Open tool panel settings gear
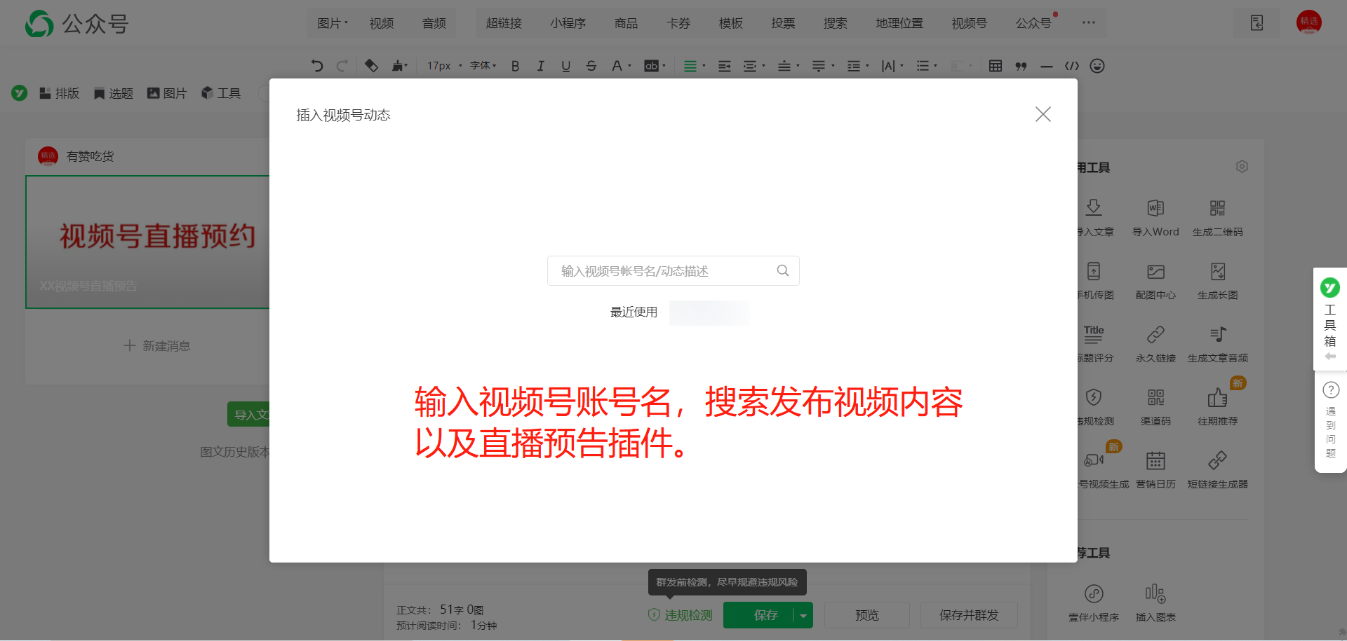The height and width of the screenshot is (641, 1347). click(x=1241, y=167)
